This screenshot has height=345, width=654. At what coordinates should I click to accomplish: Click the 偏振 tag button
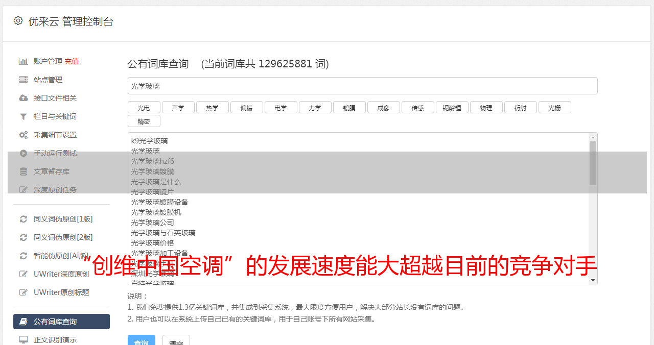pyautogui.click(x=246, y=108)
